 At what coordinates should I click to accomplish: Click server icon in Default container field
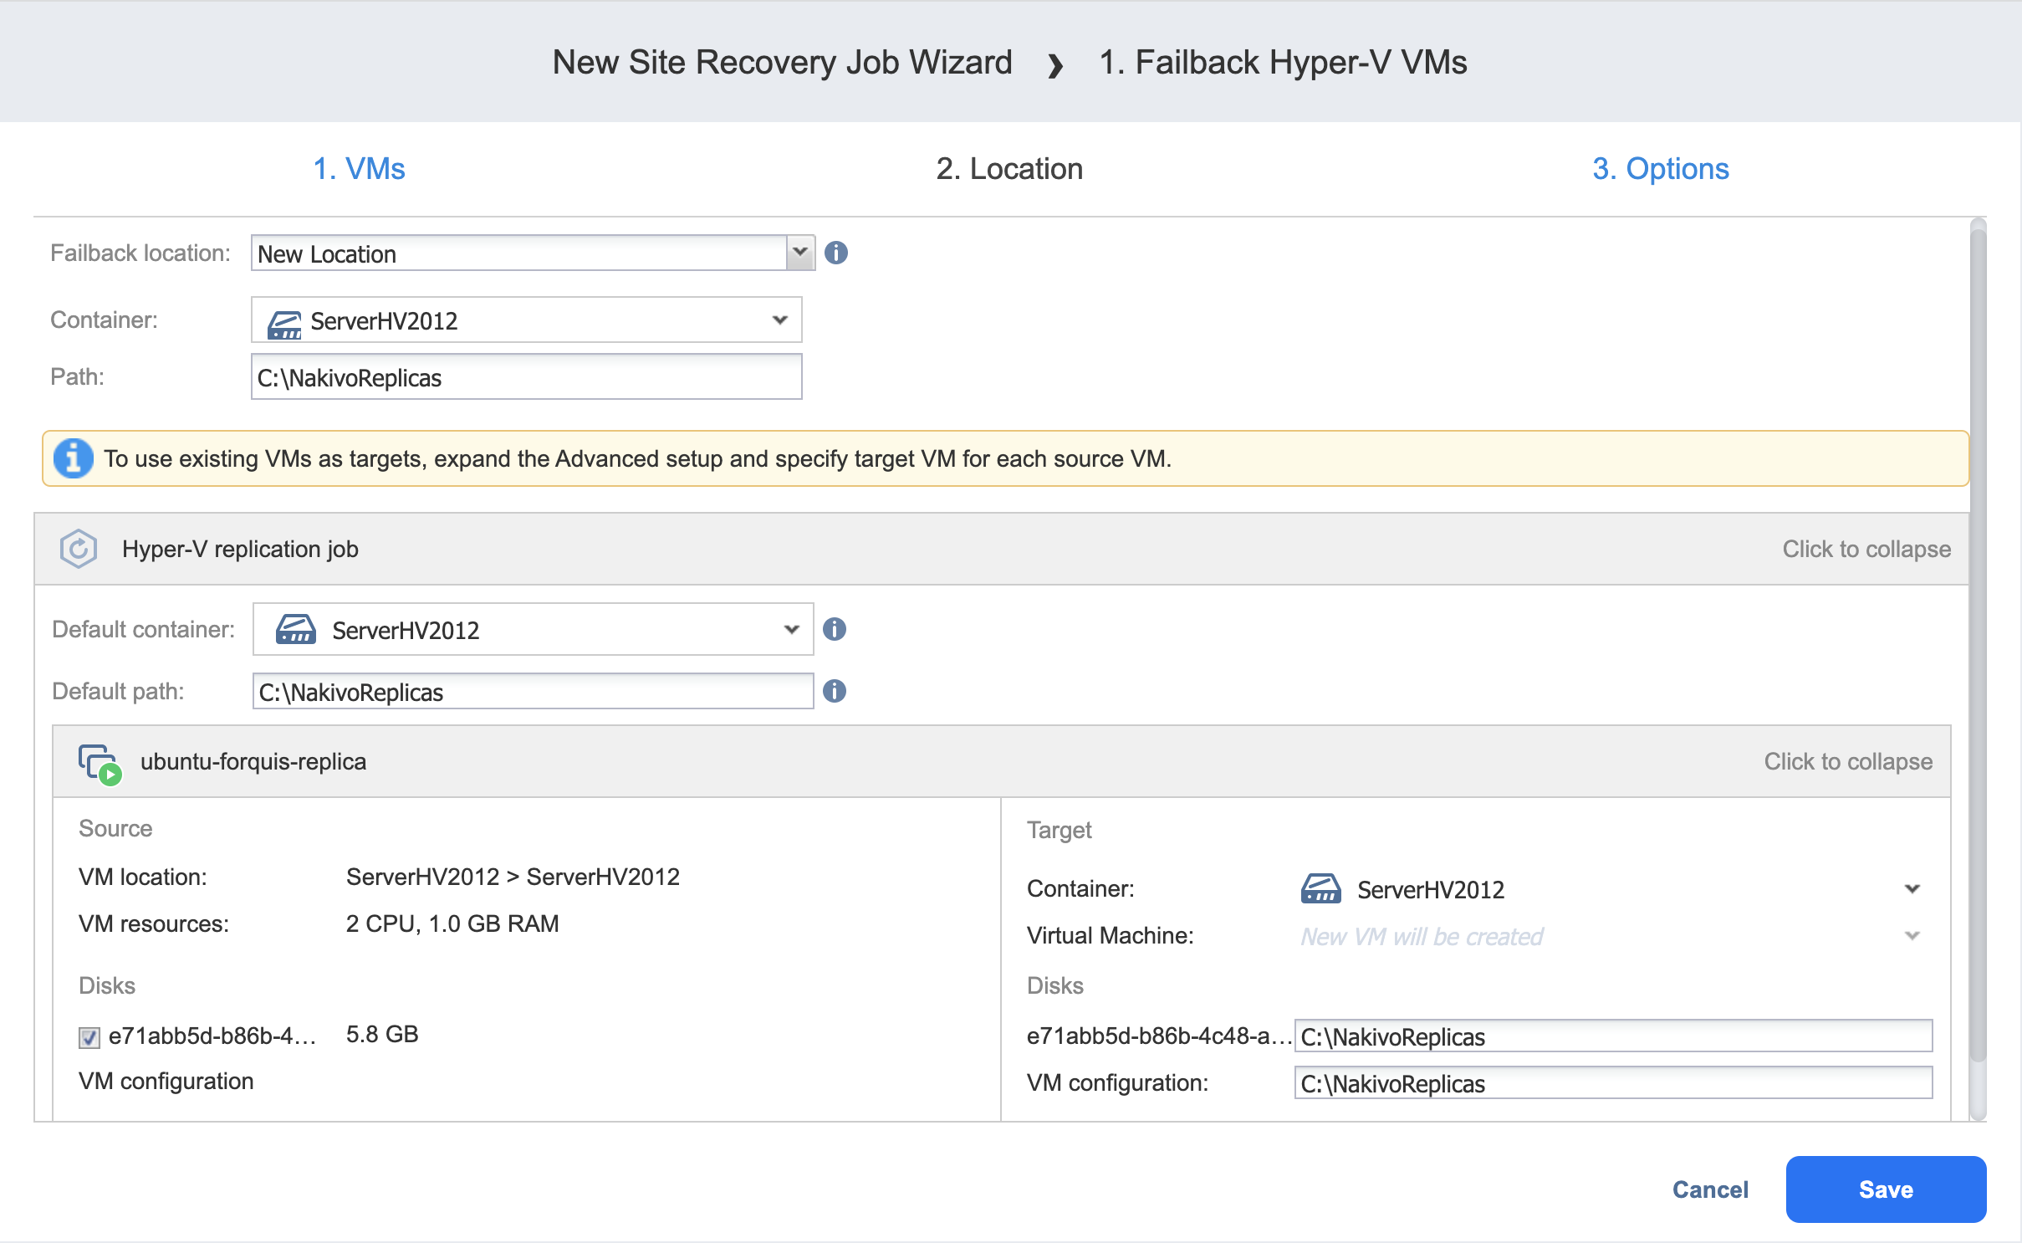coord(296,629)
